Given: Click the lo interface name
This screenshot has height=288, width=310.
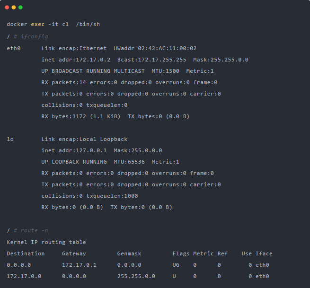Looking at the screenshot, I should 10,139.
